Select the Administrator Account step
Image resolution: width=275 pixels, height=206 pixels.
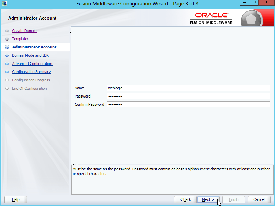click(x=34, y=47)
